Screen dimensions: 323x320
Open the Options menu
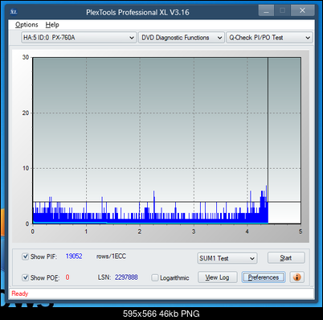point(27,25)
